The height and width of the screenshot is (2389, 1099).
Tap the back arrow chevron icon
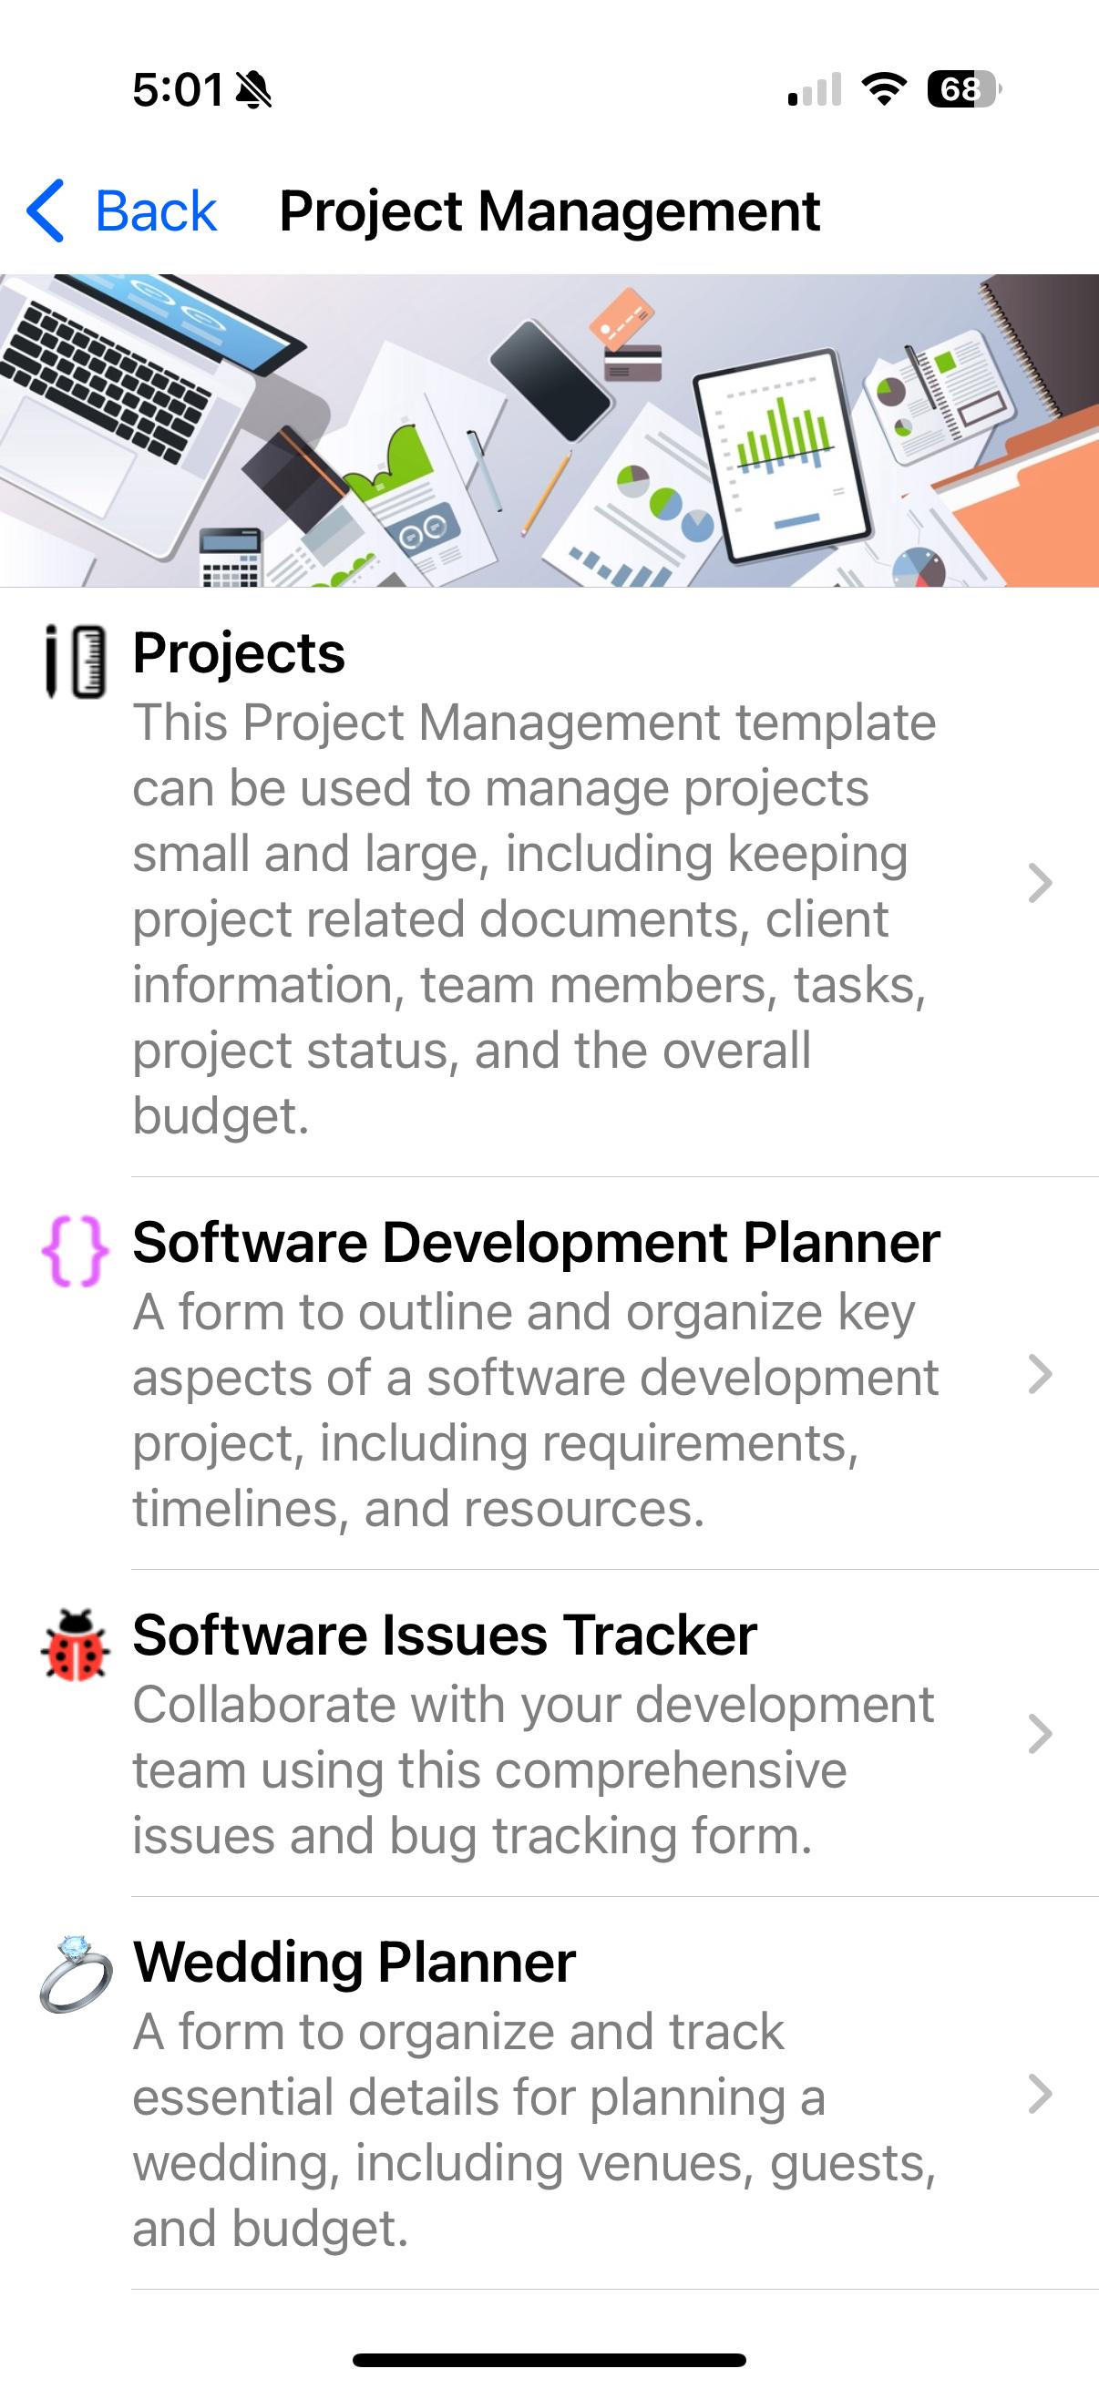click(x=46, y=210)
